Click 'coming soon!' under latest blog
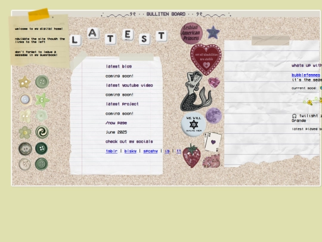 [119, 76]
